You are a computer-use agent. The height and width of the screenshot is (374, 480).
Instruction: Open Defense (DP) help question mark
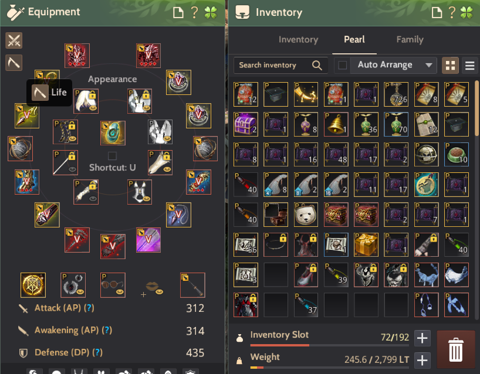click(x=97, y=352)
